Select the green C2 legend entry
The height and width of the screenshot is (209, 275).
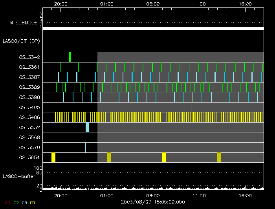(16, 203)
